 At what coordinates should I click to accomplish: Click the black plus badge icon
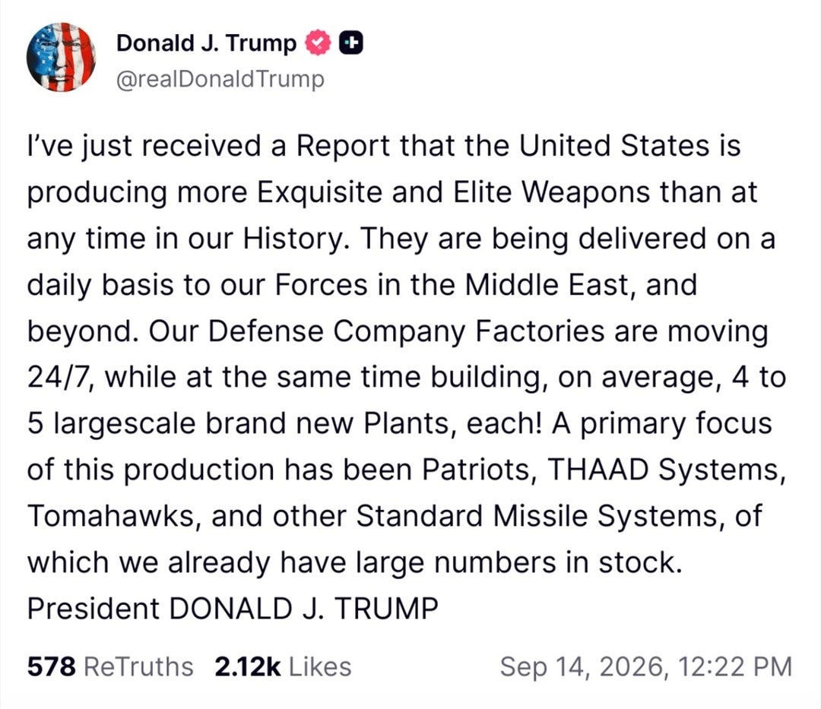tap(351, 43)
